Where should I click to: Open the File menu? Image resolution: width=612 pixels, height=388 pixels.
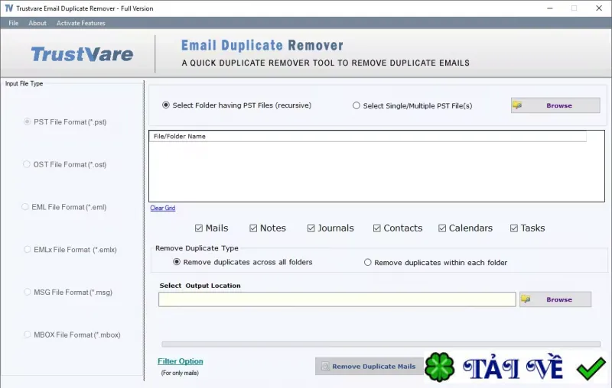[x=14, y=23]
